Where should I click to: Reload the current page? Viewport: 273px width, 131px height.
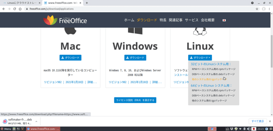tap(15, 9)
